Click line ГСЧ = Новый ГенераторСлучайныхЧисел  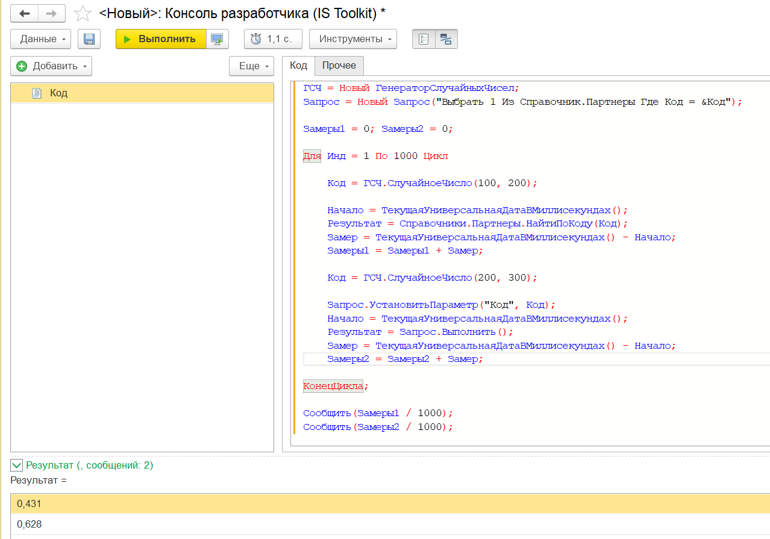point(411,88)
